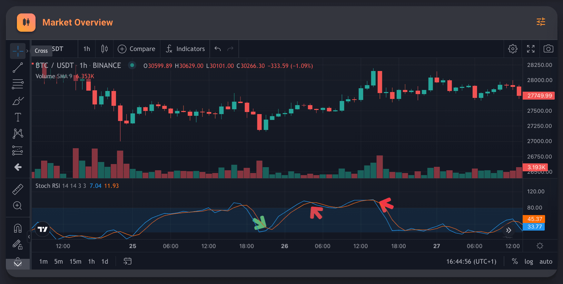The image size is (563, 284).
Task: Select the text annotation tool
Action: (x=18, y=117)
